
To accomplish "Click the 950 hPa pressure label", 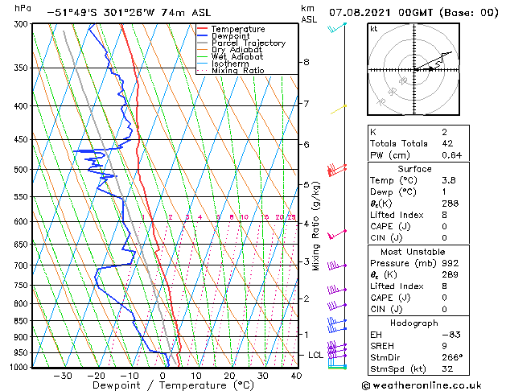I will click(x=23, y=352).
